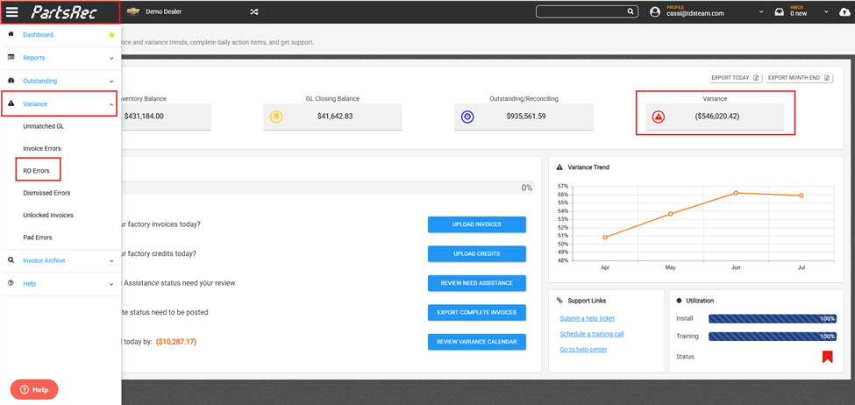Expand the Outstanding menu chevron

pos(111,82)
